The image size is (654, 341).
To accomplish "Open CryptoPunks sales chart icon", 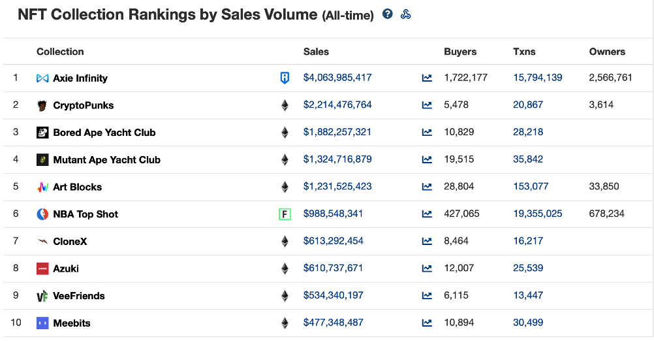I will (x=427, y=105).
